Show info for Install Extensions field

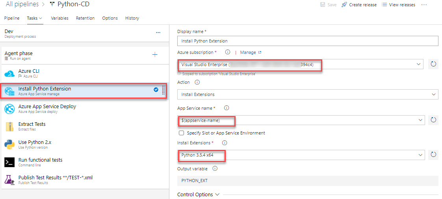[x=225, y=143]
